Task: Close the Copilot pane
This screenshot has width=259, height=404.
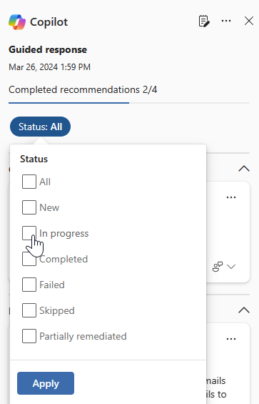Action: pyautogui.click(x=249, y=21)
